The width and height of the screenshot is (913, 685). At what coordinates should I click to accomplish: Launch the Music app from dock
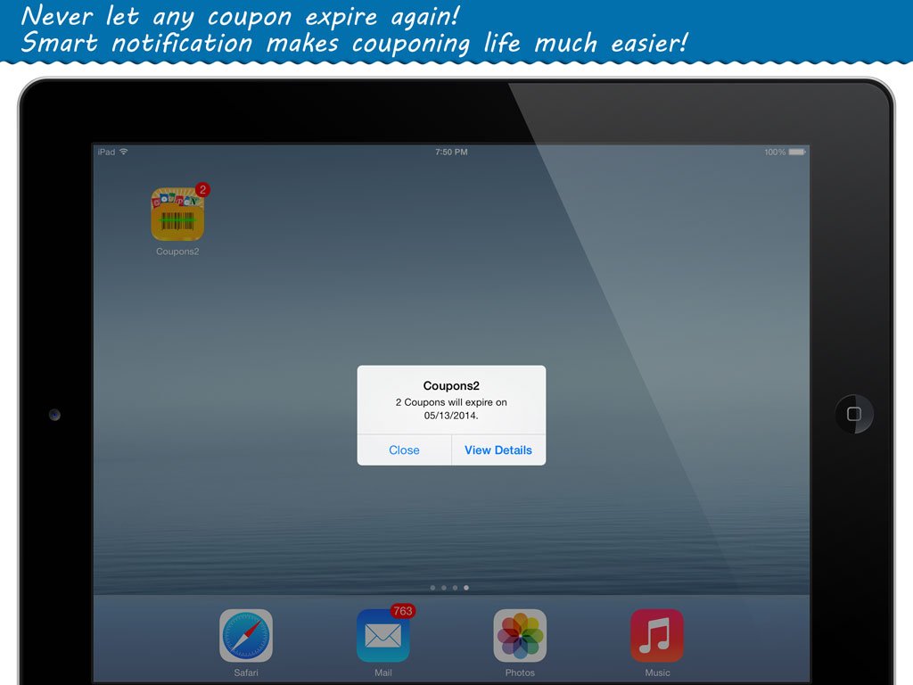657,635
